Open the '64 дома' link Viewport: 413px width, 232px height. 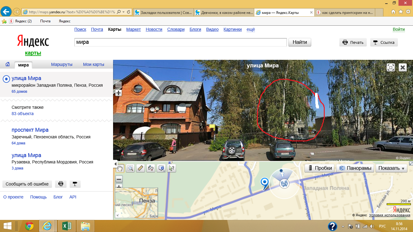(18, 143)
